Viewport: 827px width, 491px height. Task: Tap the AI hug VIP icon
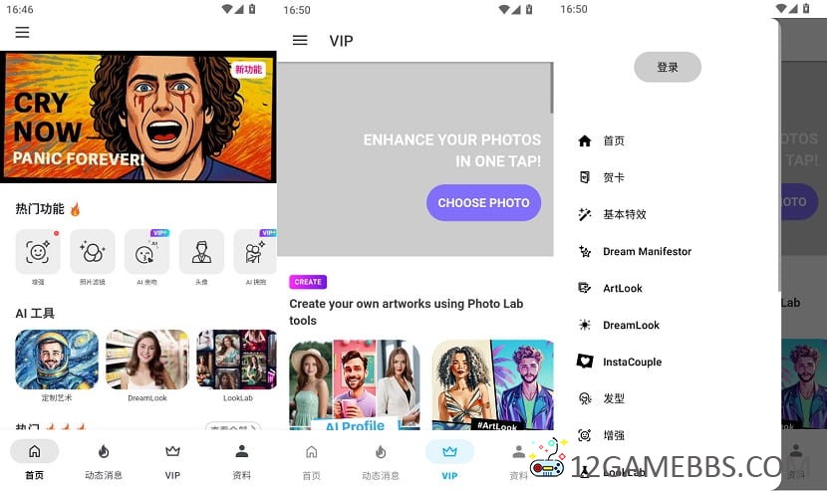click(255, 252)
